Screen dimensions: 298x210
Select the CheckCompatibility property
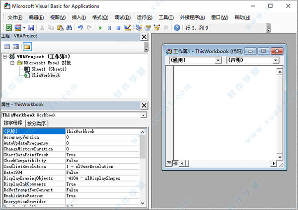[x=71, y=161]
